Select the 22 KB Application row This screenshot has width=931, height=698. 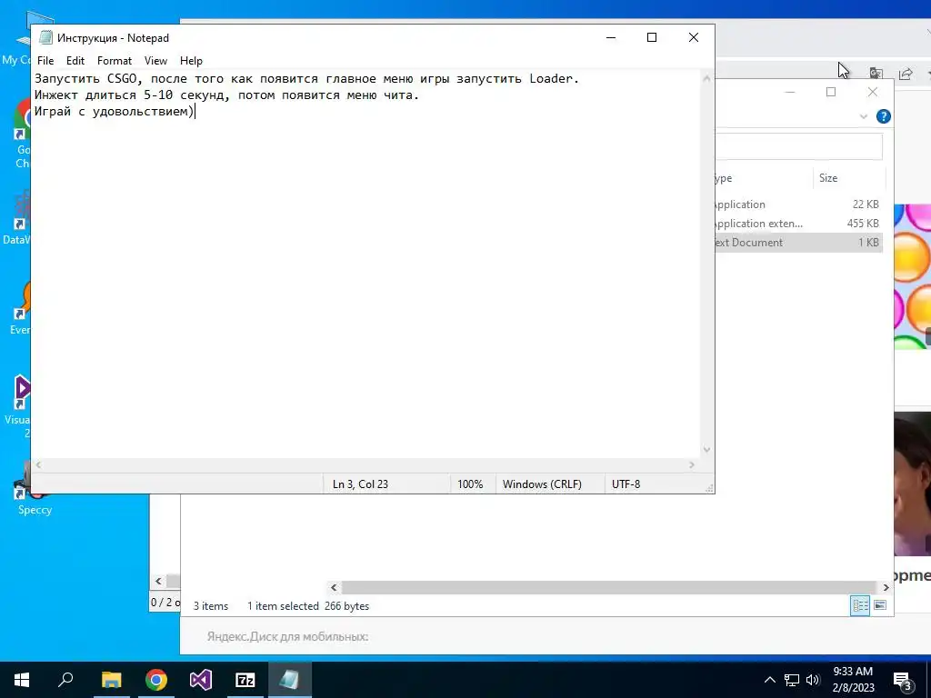798,204
